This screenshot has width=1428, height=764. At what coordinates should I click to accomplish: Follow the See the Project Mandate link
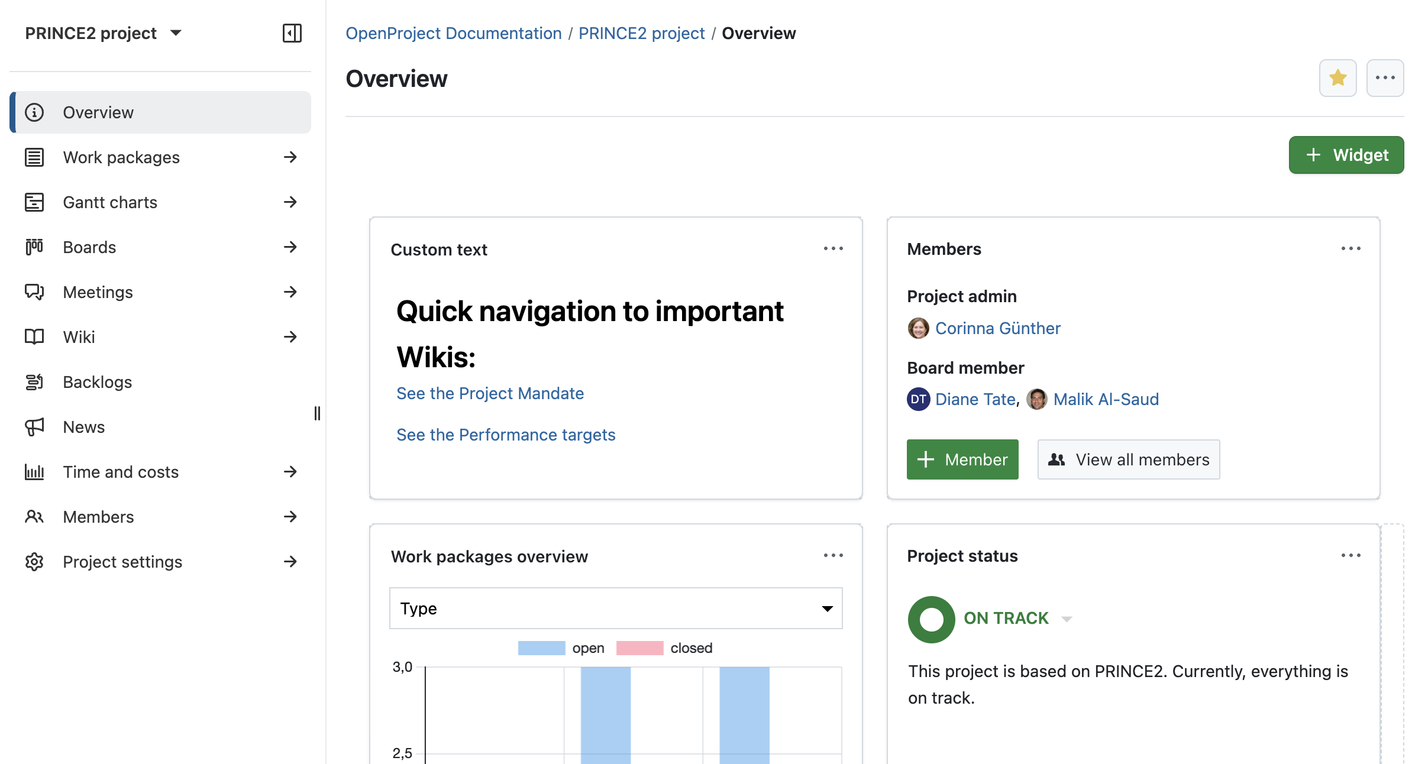490,393
